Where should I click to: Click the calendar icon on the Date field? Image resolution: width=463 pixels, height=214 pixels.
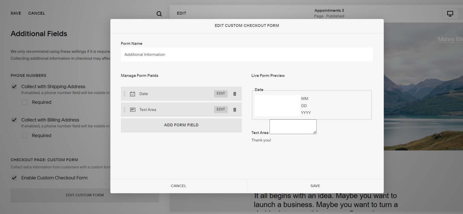point(133,93)
